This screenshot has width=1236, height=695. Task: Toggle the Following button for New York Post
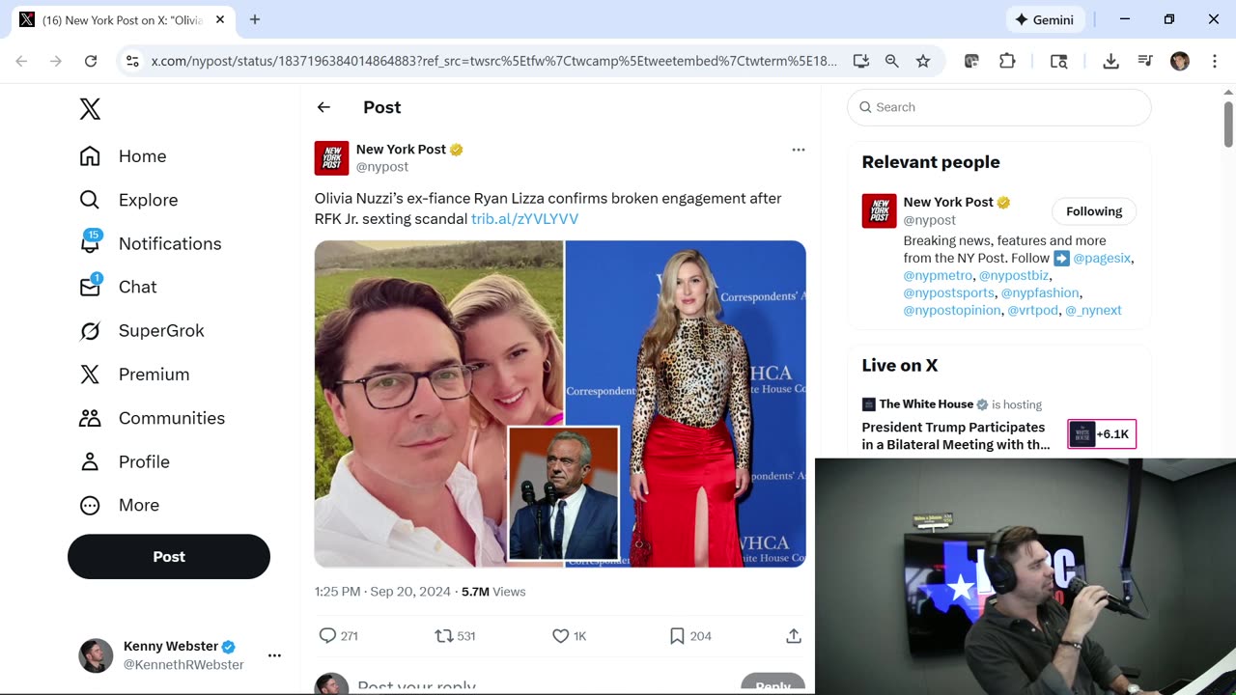pos(1094,211)
